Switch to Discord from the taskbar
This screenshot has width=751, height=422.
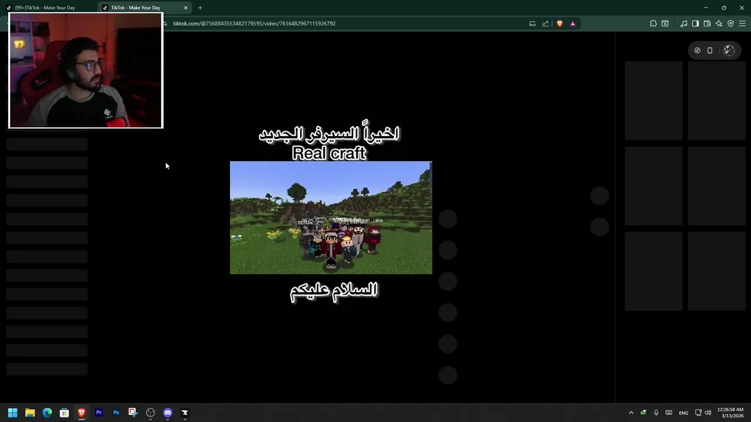168,413
